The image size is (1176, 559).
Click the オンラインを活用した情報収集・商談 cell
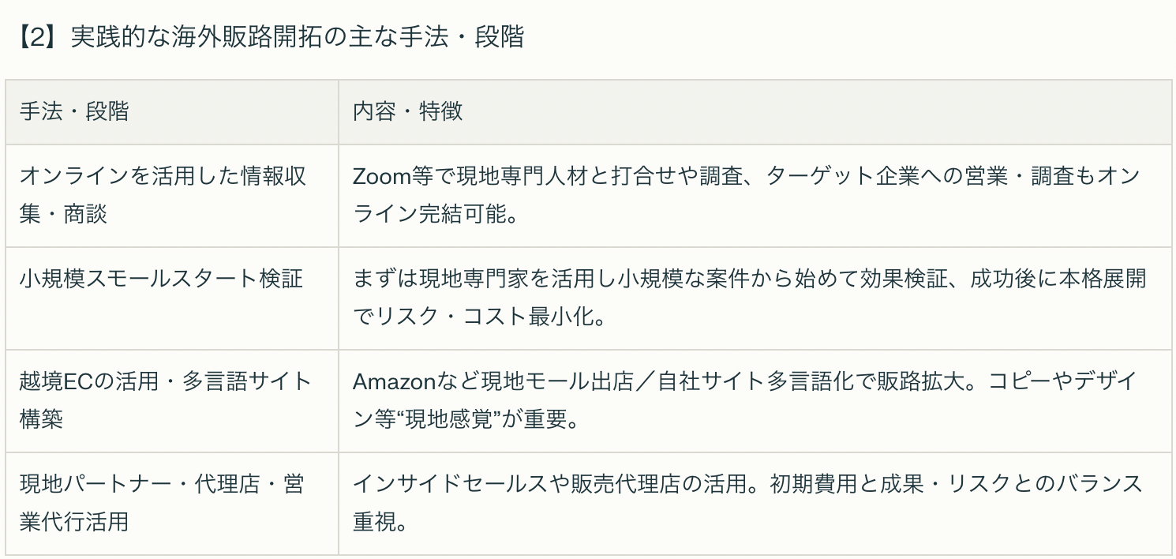coord(163,195)
